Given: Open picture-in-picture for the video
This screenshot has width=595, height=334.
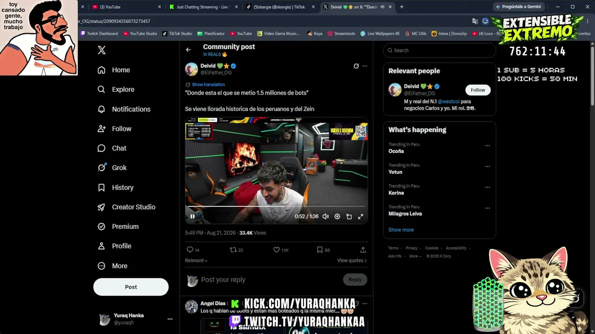Looking at the screenshot, I should [x=349, y=216].
